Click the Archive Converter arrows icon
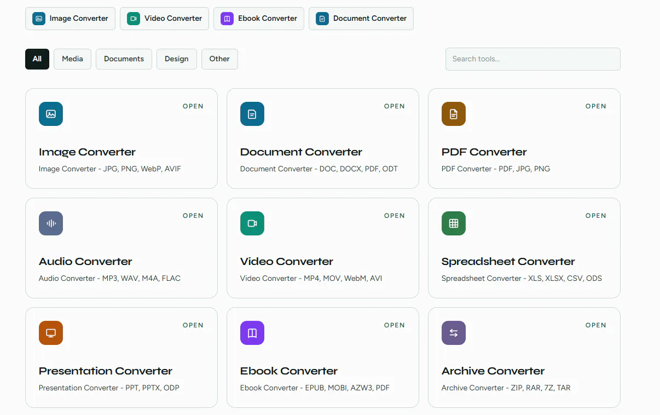660x415 pixels. click(x=454, y=333)
